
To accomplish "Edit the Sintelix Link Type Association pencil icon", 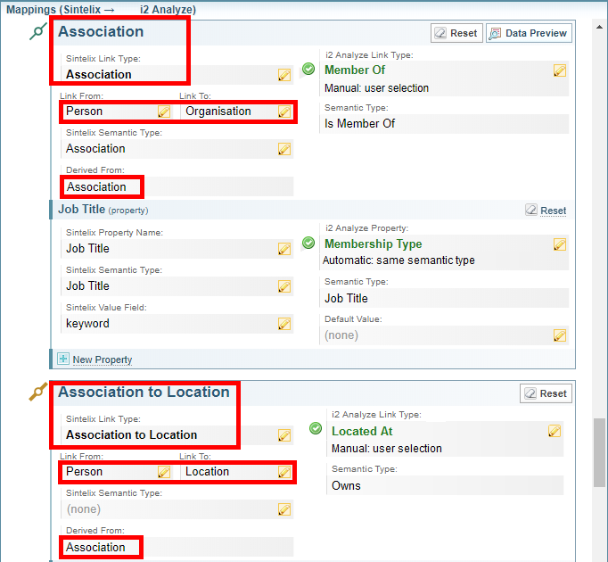I will (284, 75).
